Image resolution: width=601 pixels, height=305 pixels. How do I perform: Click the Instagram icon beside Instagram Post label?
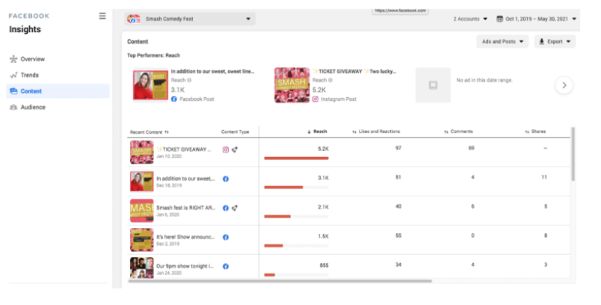click(x=315, y=99)
